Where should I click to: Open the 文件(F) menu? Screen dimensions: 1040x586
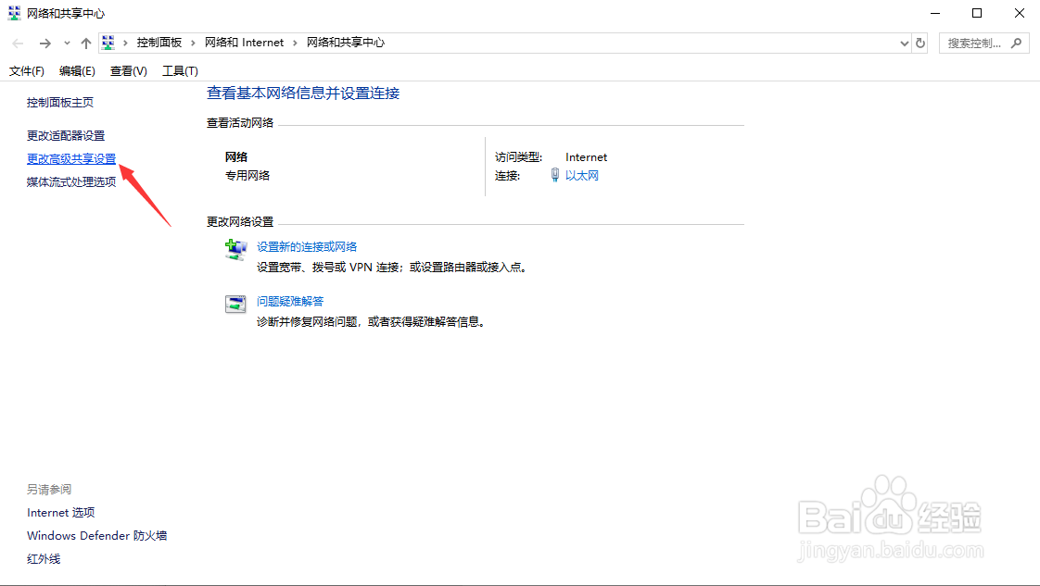click(x=26, y=70)
